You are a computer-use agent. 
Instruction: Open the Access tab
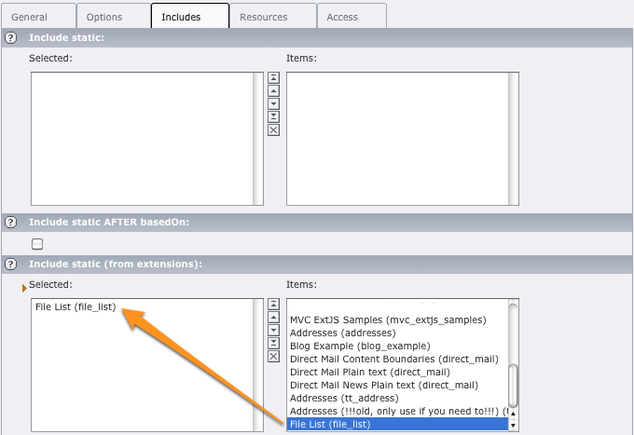pos(349,16)
